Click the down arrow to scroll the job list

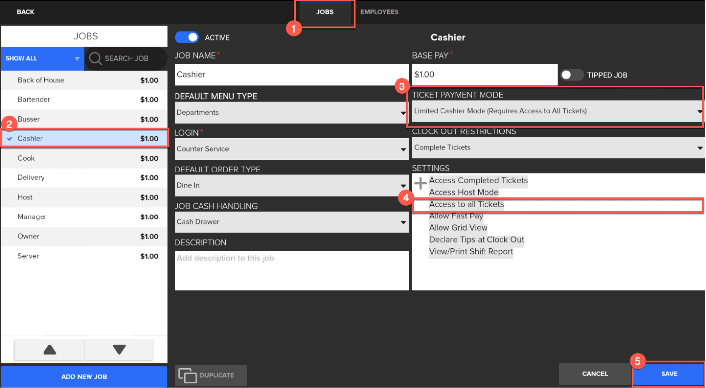pyautogui.click(x=119, y=349)
